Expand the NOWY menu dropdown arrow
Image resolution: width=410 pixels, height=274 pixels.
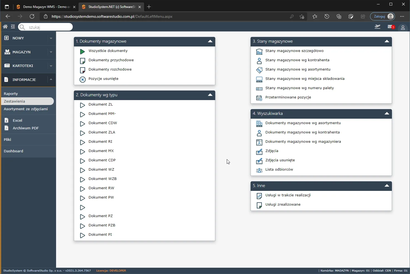pos(51,38)
